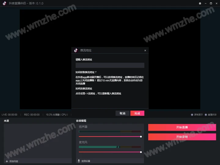Screen dimensions: 220x165
Task: Click the microphone icon for 音频设置
Action: click(x=79, y=161)
